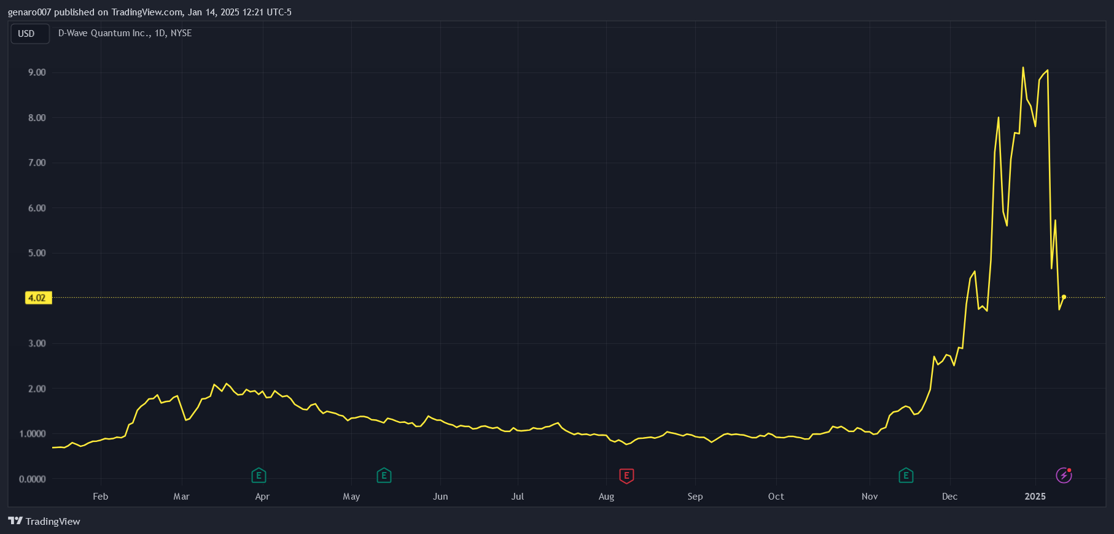This screenshot has height=534, width=1114.
Task: Click the 2.00 price axis label
Action: [x=37, y=389]
